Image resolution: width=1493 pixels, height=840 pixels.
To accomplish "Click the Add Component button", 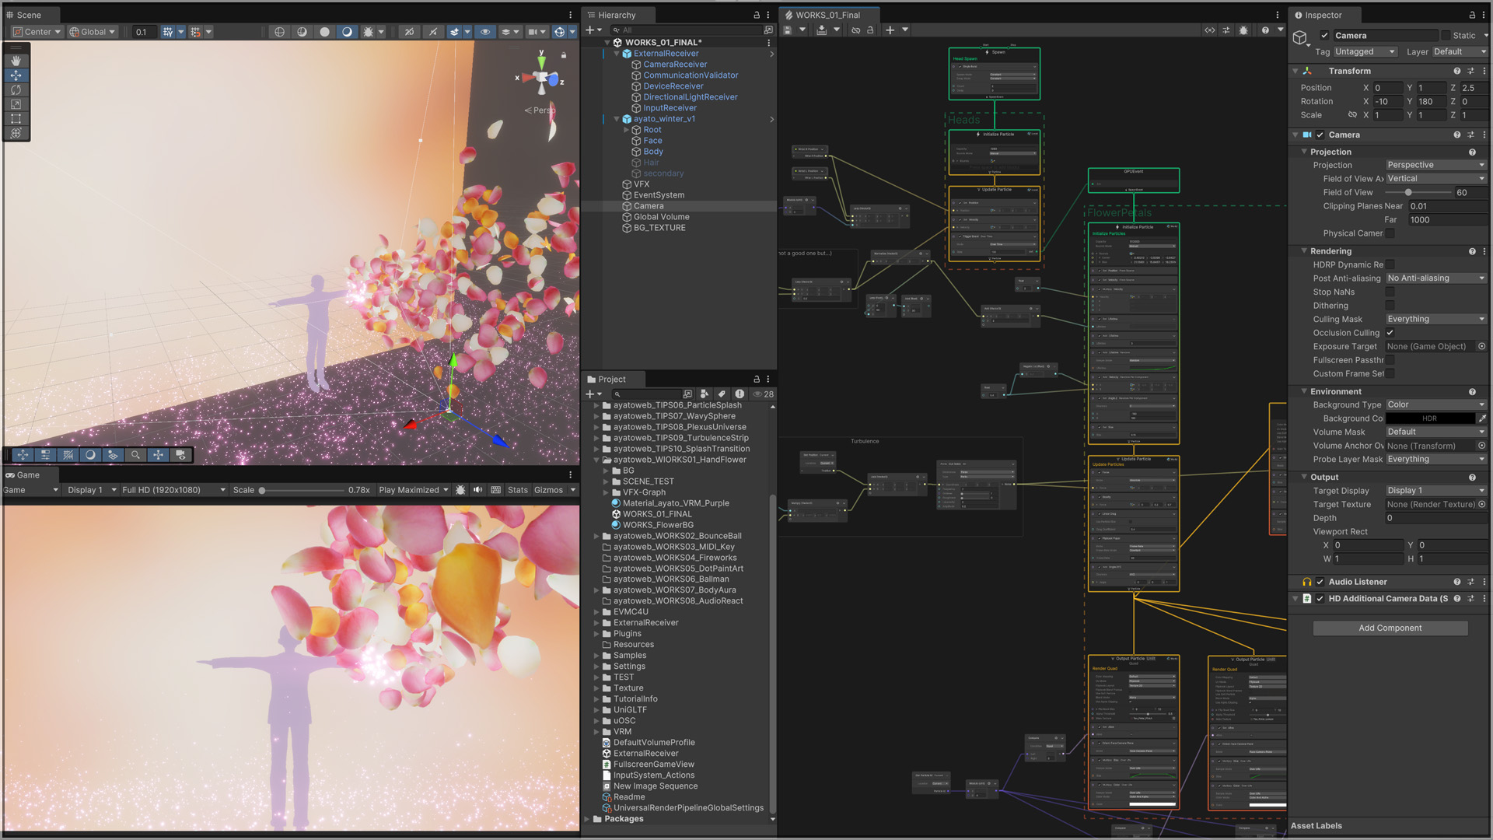I will (x=1390, y=628).
